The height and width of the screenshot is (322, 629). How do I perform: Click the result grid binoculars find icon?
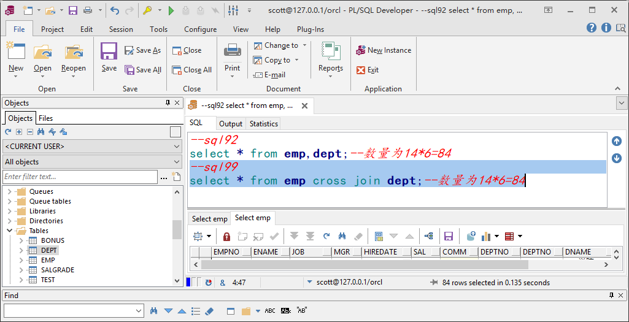(x=342, y=236)
